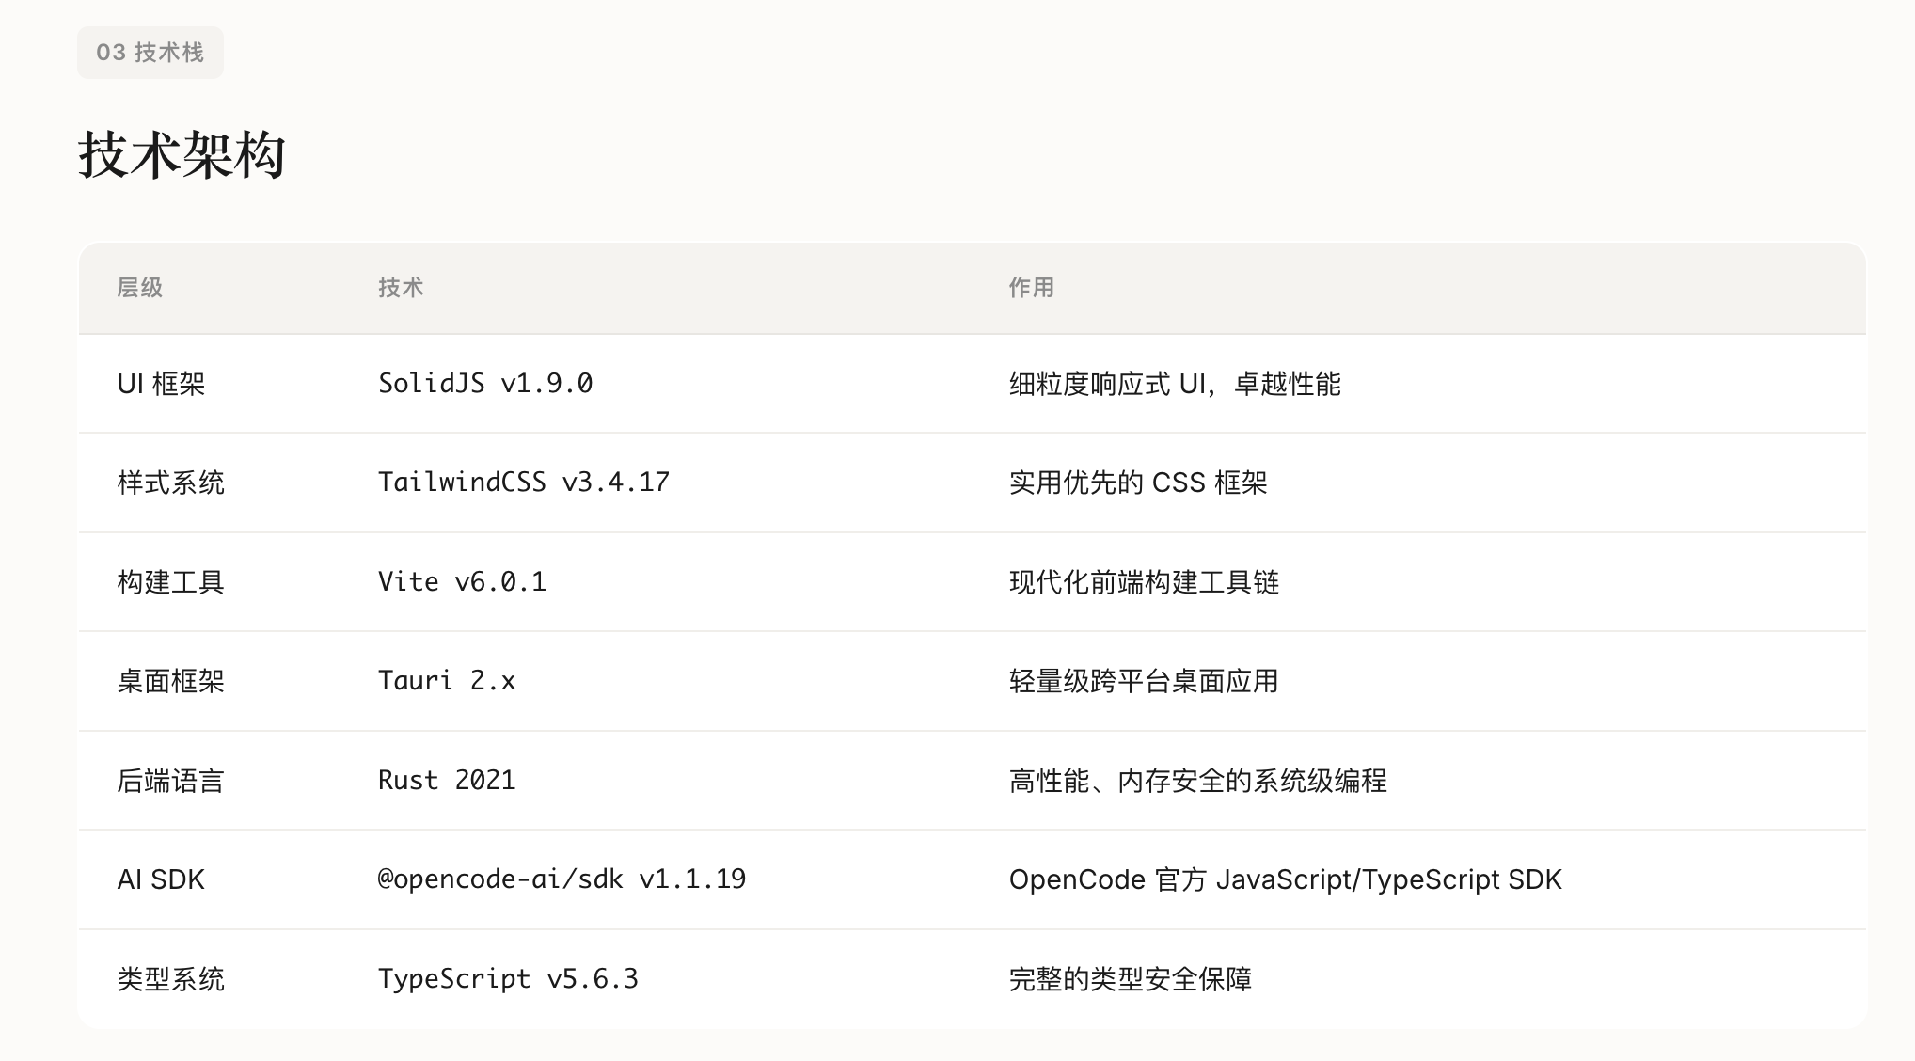Click the 高性能、内存安全 description cell
The height and width of the screenshot is (1061, 1915).
(x=1197, y=781)
